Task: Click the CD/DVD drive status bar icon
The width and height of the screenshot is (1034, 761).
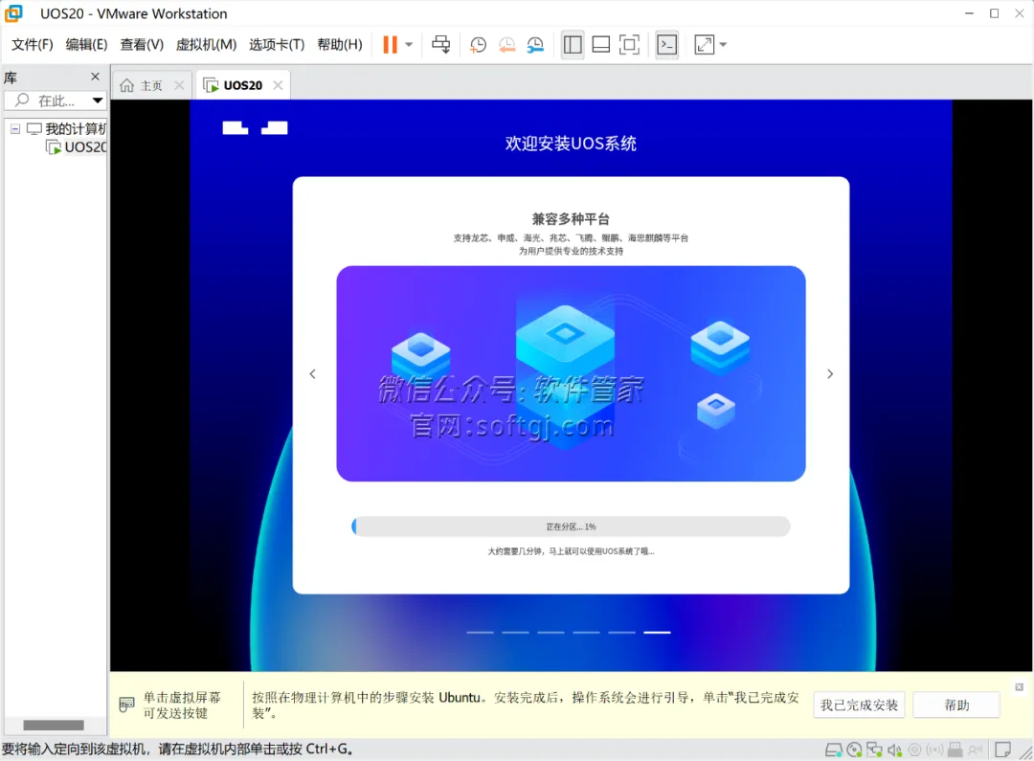Action: tap(854, 750)
